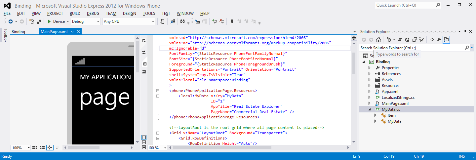476x160 pixels.
Task: Expand the Properties node
Action: 370,68
